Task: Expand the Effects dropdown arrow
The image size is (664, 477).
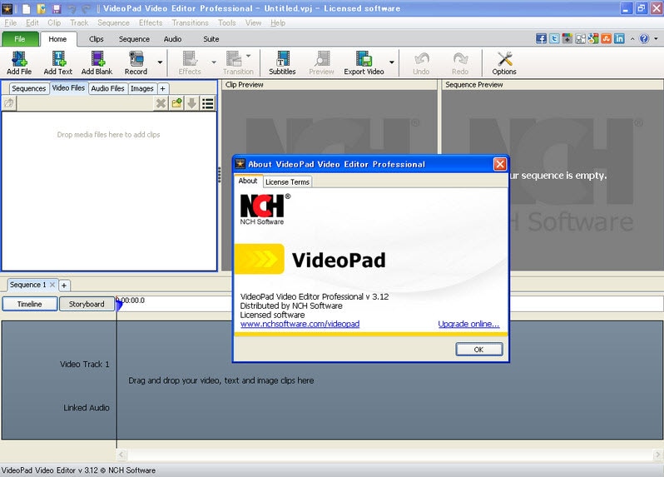Action: tap(214, 62)
